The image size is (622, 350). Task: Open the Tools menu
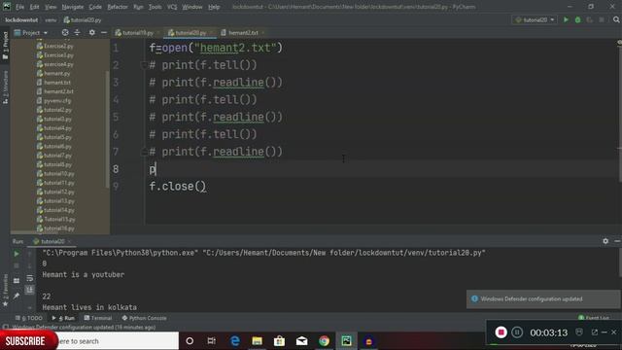pos(155,7)
